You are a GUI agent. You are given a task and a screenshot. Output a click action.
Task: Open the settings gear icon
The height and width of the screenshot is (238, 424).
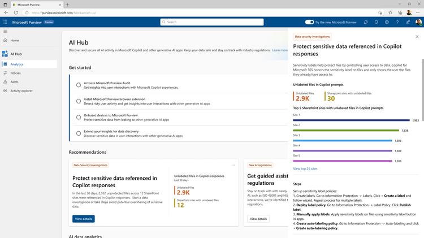[x=387, y=22]
